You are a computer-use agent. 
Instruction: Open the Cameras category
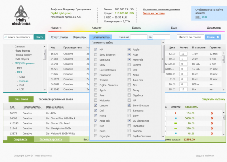coord(20,47)
